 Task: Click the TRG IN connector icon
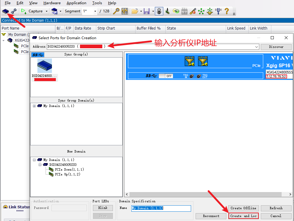(192, 76)
